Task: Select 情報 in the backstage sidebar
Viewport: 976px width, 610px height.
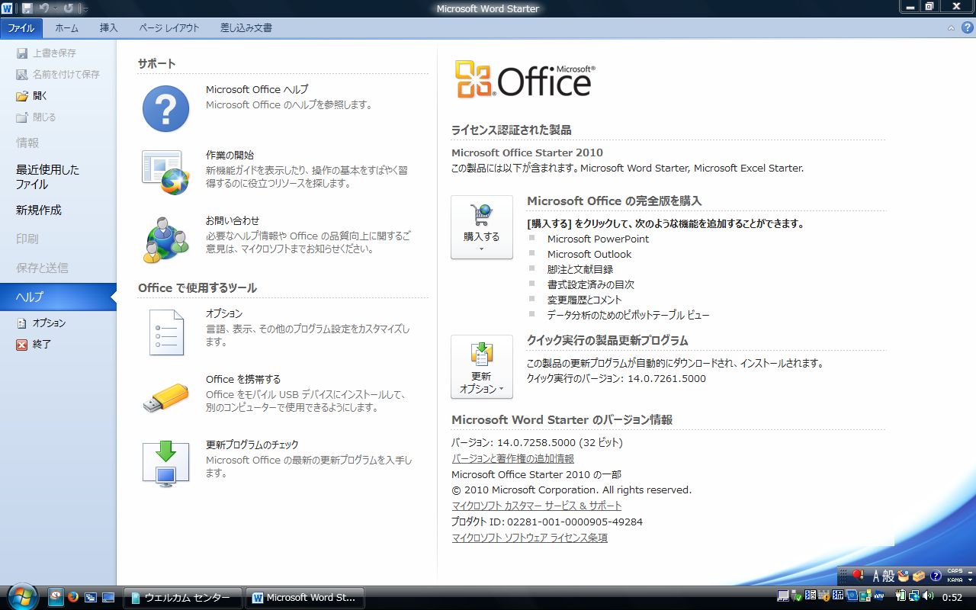Action: click(x=27, y=143)
